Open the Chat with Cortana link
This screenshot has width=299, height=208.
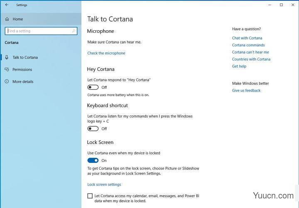coord(247,38)
